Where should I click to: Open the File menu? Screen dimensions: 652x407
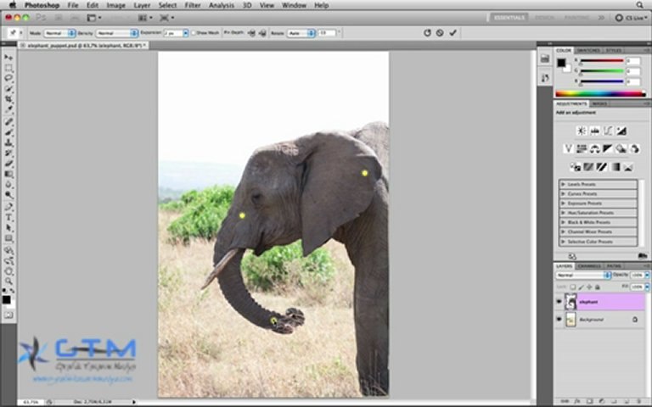pos(73,5)
